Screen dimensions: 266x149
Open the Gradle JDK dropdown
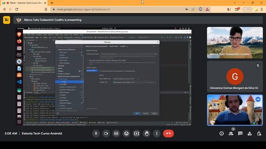[135, 82]
